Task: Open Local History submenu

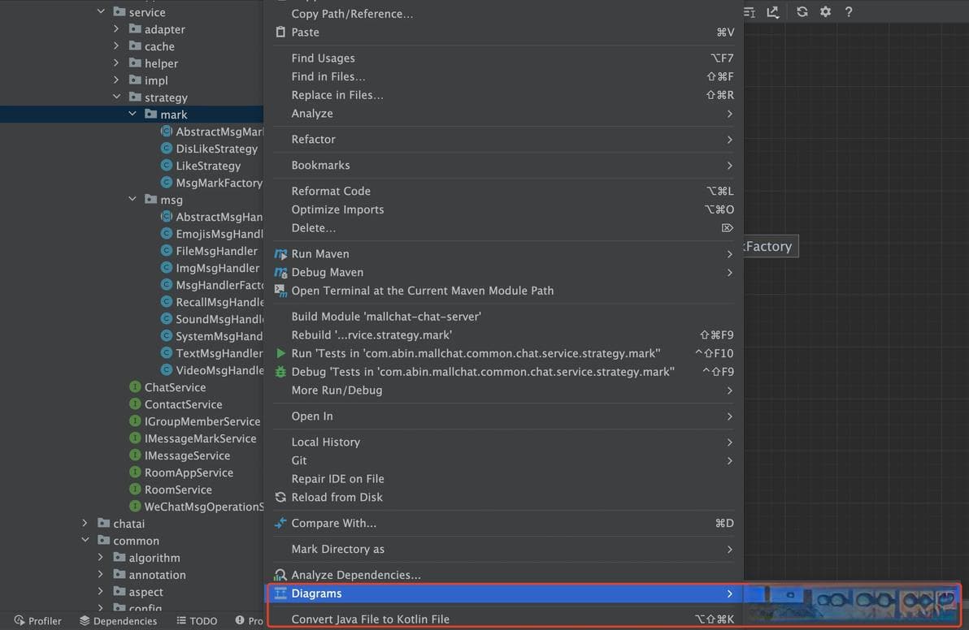Action: [504, 442]
